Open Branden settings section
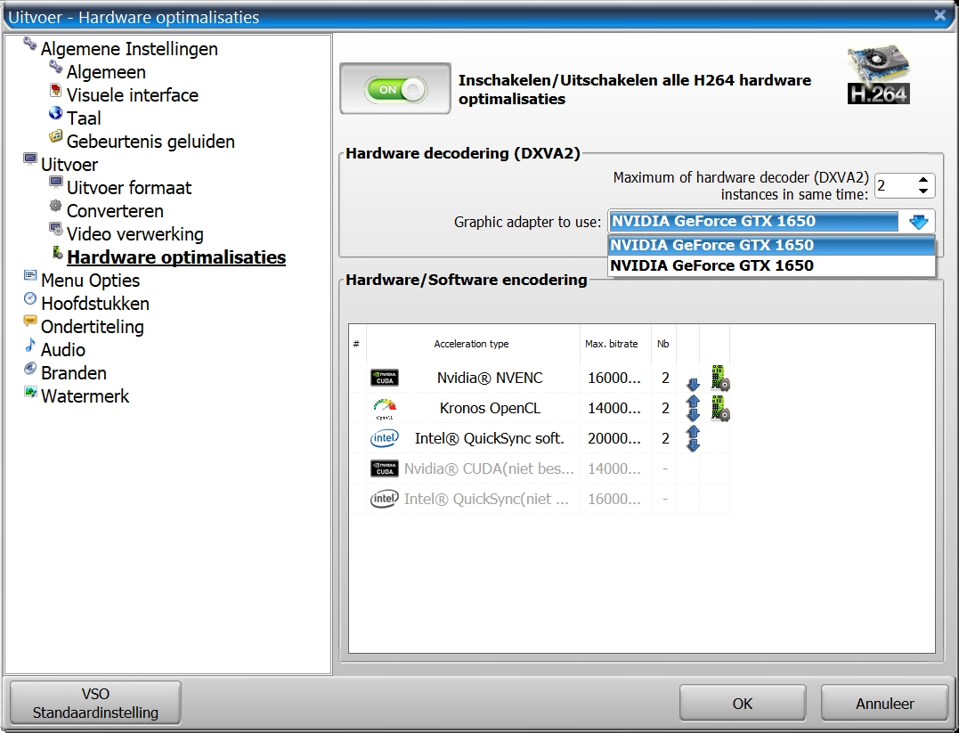 pyautogui.click(x=73, y=373)
